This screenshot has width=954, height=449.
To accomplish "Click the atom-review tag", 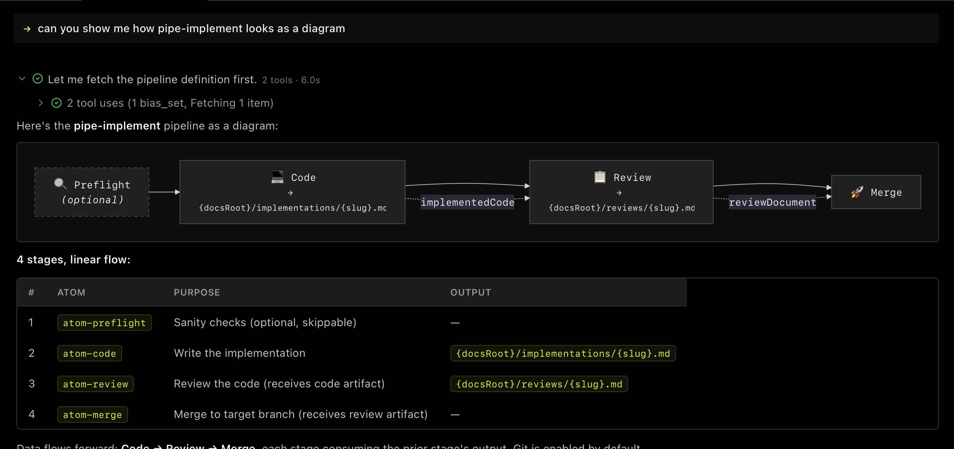I will point(95,384).
